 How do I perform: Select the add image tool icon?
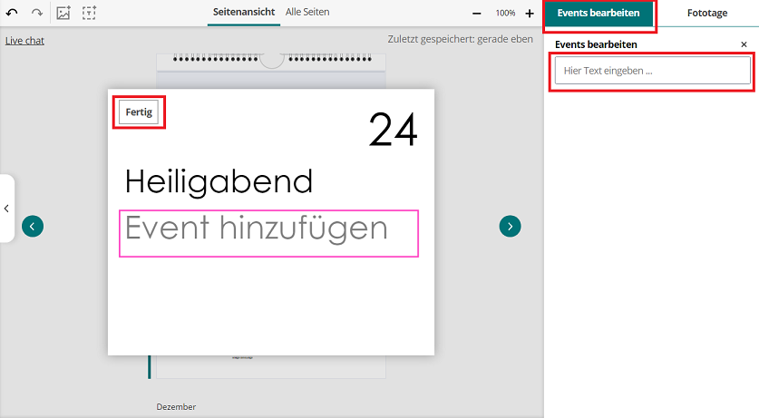coord(63,13)
